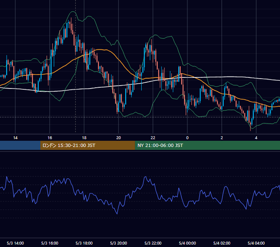Click the 5/3 20:00 label on the oscillator axis
The height and width of the screenshot is (247, 280).
[119, 243]
